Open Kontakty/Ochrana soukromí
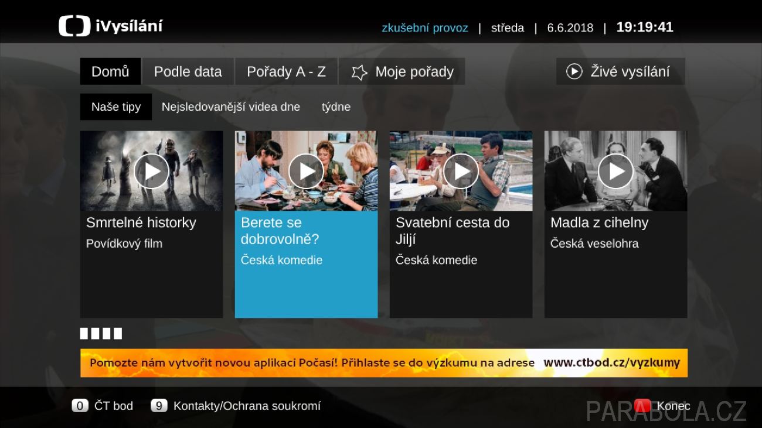The height and width of the screenshot is (428, 762). 247,406
